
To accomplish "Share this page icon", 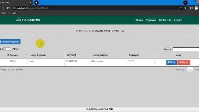I will coord(180,8).
